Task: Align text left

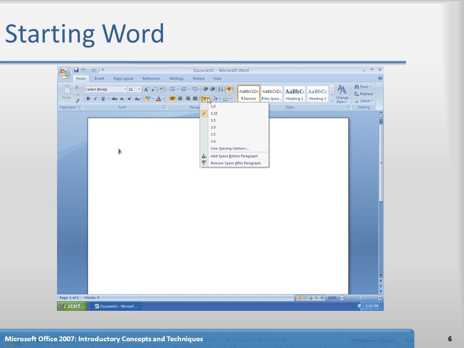Action: pyautogui.click(x=173, y=99)
